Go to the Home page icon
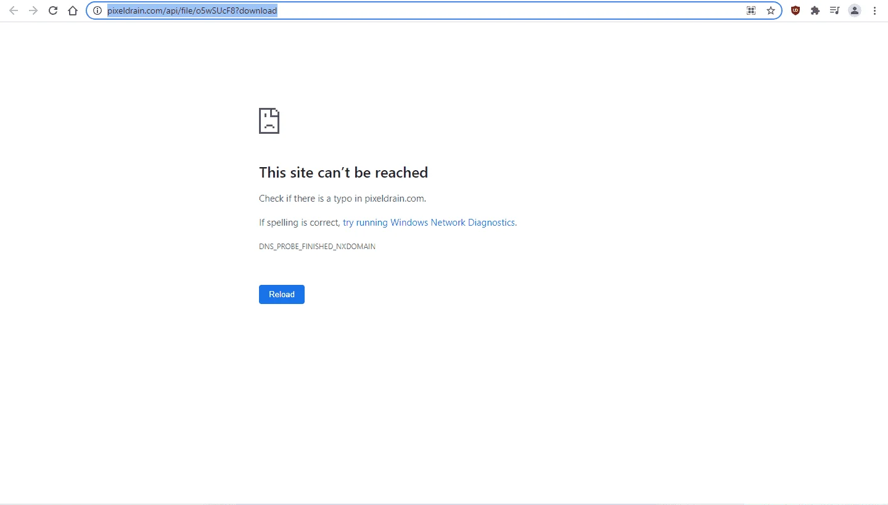The height and width of the screenshot is (505, 888). pos(73,10)
